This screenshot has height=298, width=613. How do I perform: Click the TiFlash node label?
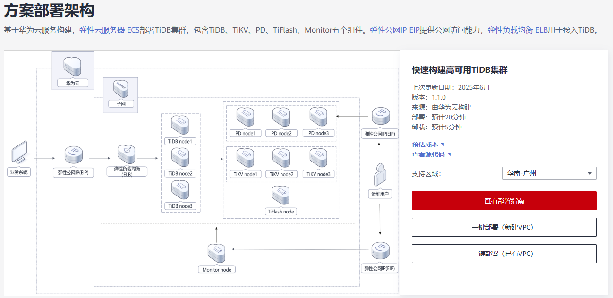[281, 212]
